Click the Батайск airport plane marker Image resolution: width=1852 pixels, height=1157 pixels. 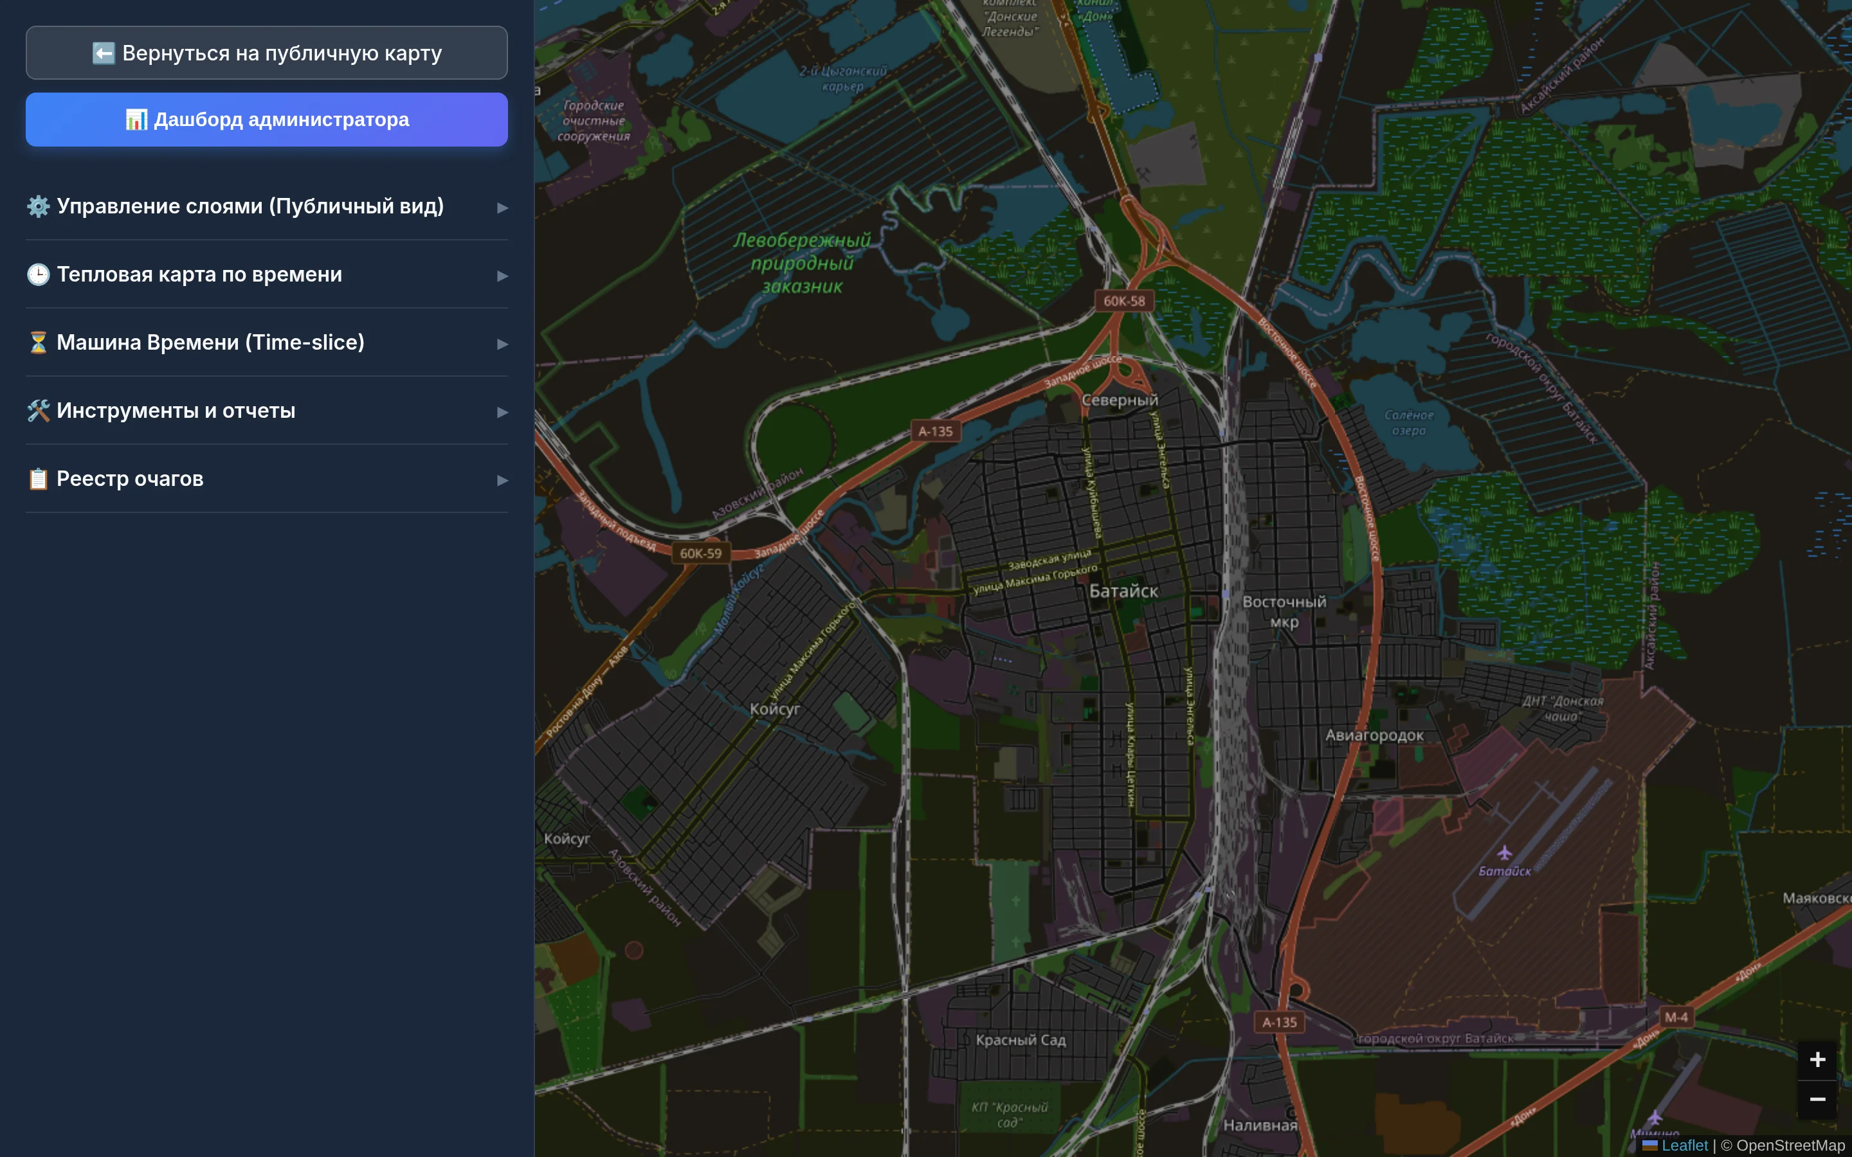tap(1505, 852)
